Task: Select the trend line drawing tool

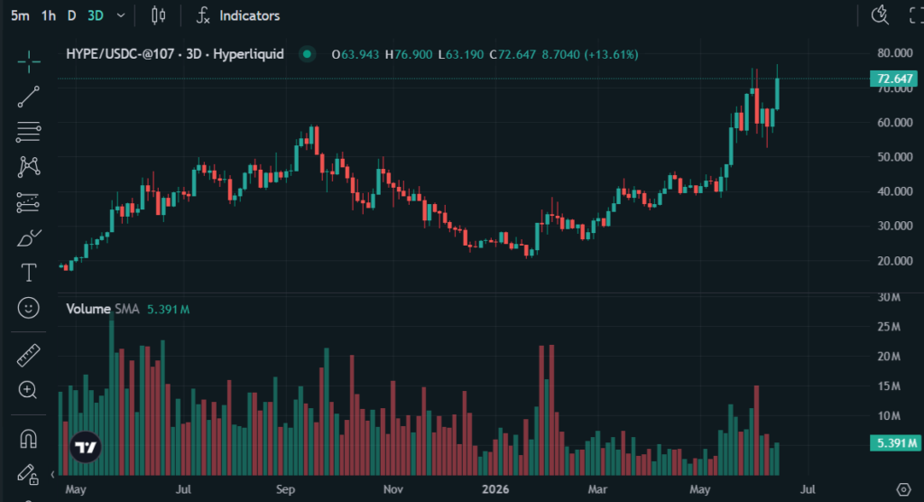Action: (28, 97)
